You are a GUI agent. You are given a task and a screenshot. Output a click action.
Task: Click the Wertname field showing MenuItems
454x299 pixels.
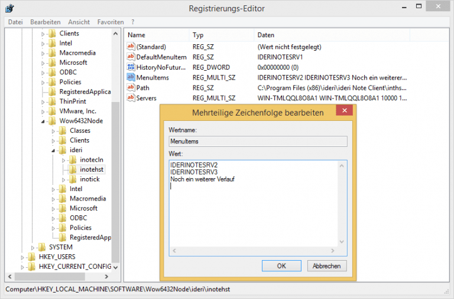258,142
